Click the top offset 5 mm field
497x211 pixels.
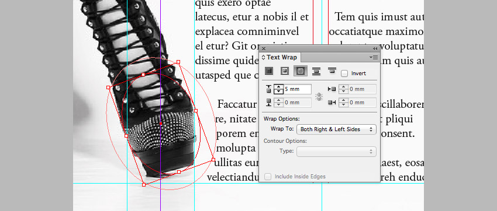[x=297, y=89]
